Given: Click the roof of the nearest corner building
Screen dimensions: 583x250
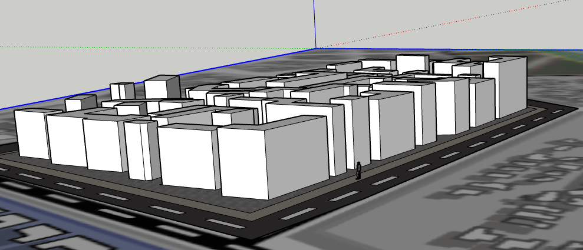Looking at the screenshot, I should tap(271, 122).
